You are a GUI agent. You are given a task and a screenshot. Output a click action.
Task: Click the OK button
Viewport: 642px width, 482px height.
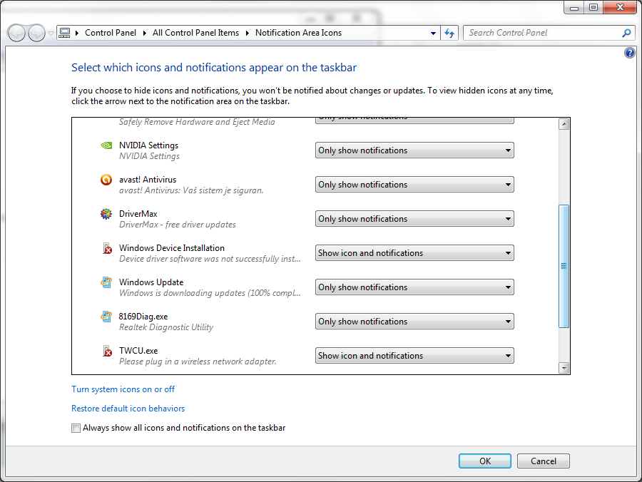(485, 461)
